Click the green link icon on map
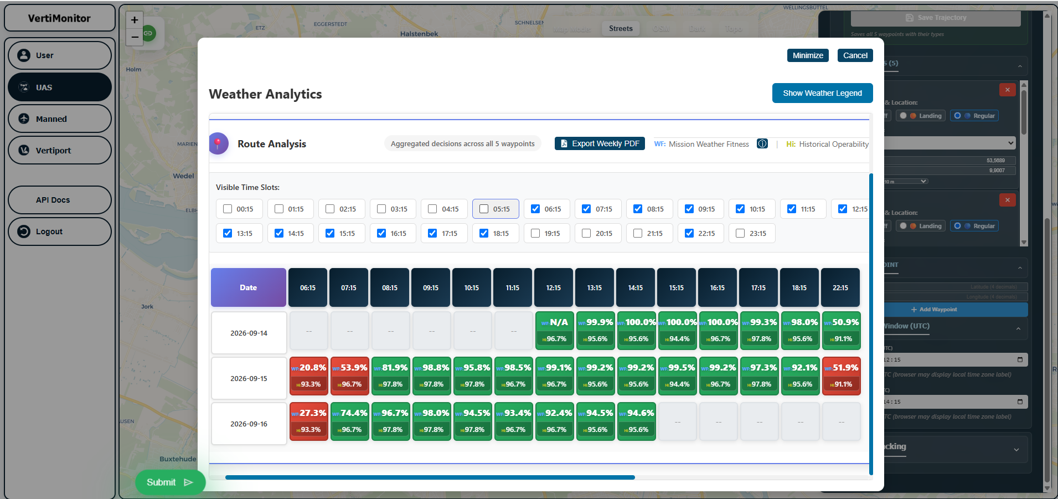Image resolution: width=1058 pixels, height=499 pixels. click(x=148, y=33)
